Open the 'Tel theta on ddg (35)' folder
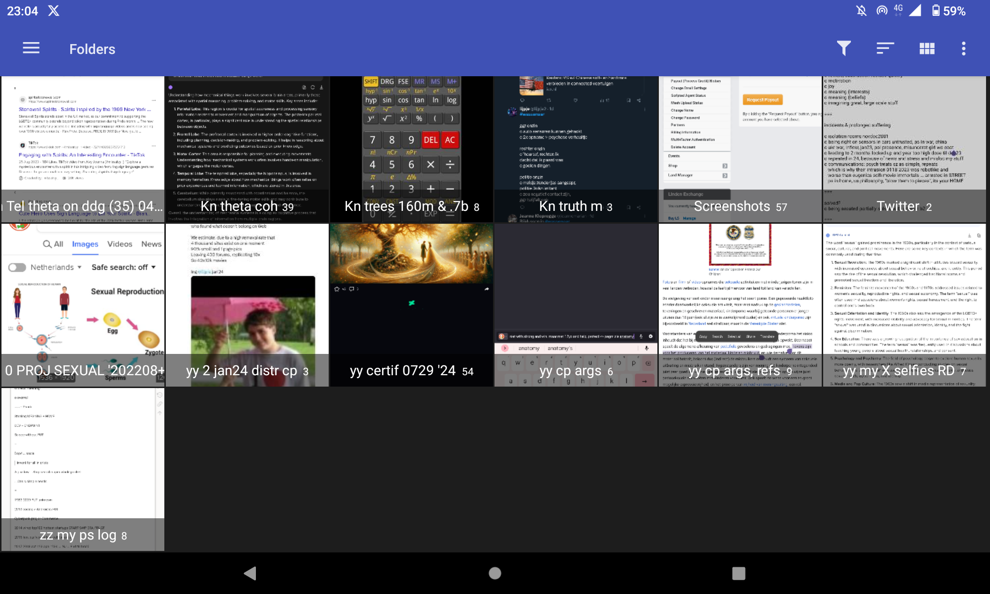Viewport: 990px width, 594px height. point(83,149)
